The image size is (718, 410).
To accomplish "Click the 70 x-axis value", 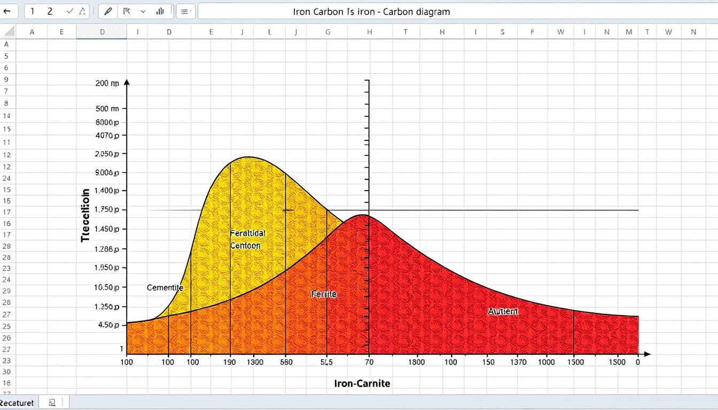I will click(369, 362).
